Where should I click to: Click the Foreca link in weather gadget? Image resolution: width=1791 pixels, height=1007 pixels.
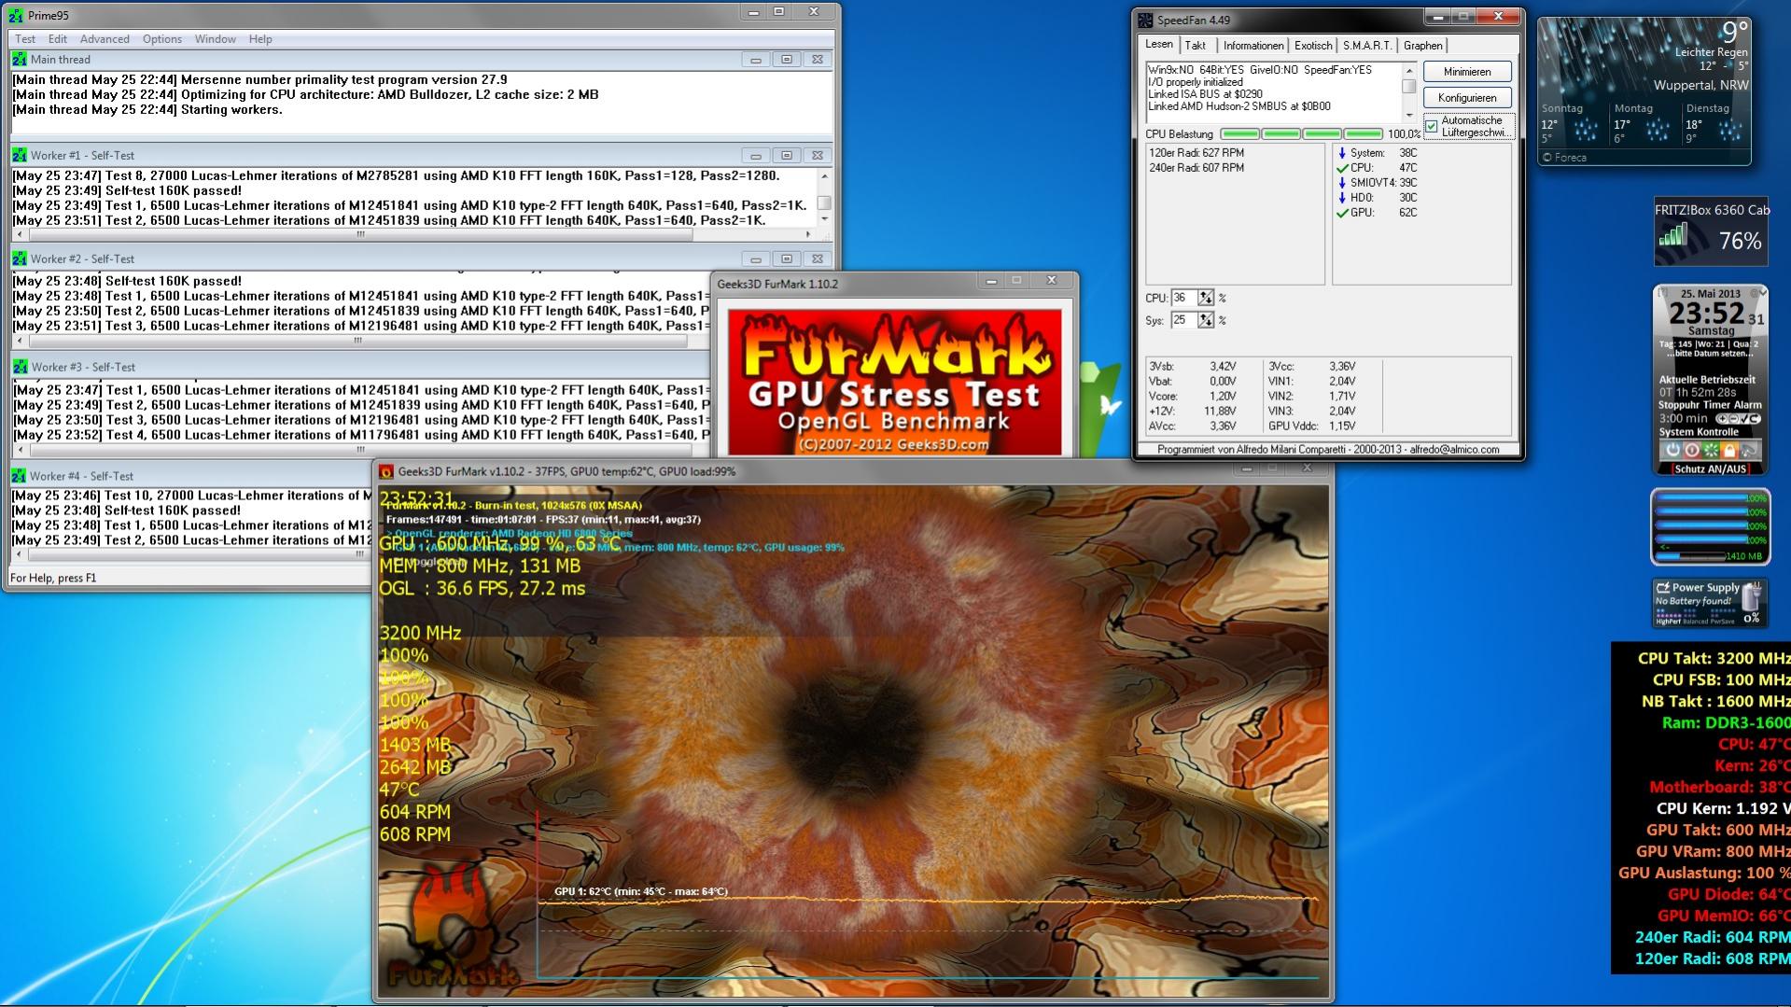click(1564, 158)
